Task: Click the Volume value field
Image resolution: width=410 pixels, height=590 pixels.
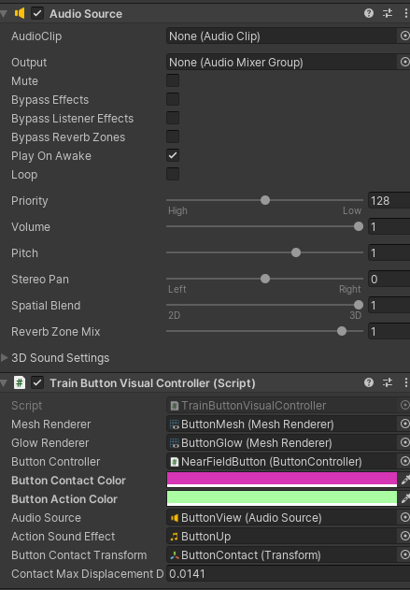Action: [389, 227]
